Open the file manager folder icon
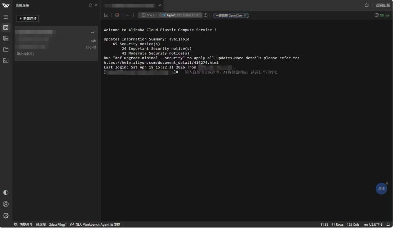 pos(5,50)
